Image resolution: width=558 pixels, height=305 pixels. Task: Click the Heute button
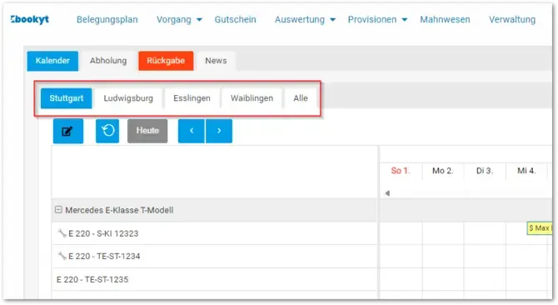147,131
